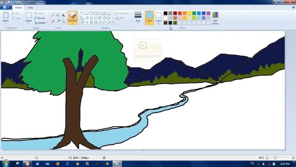The height and width of the screenshot is (167, 296).
Task: Choose the Right arrow shape
Action: click(x=100, y=18)
